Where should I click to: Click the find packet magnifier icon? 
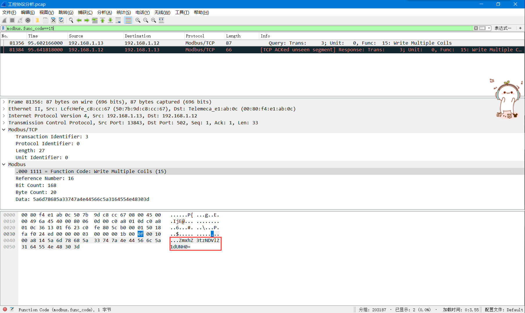(71, 20)
